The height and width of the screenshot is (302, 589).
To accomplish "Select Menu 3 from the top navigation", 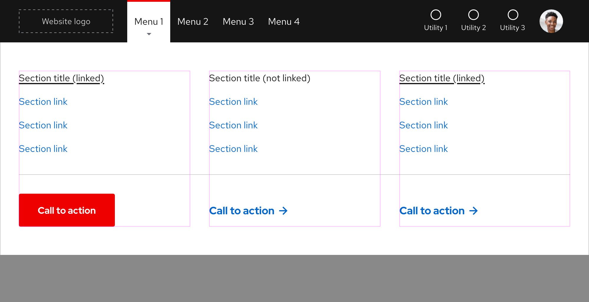I will point(238,21).
